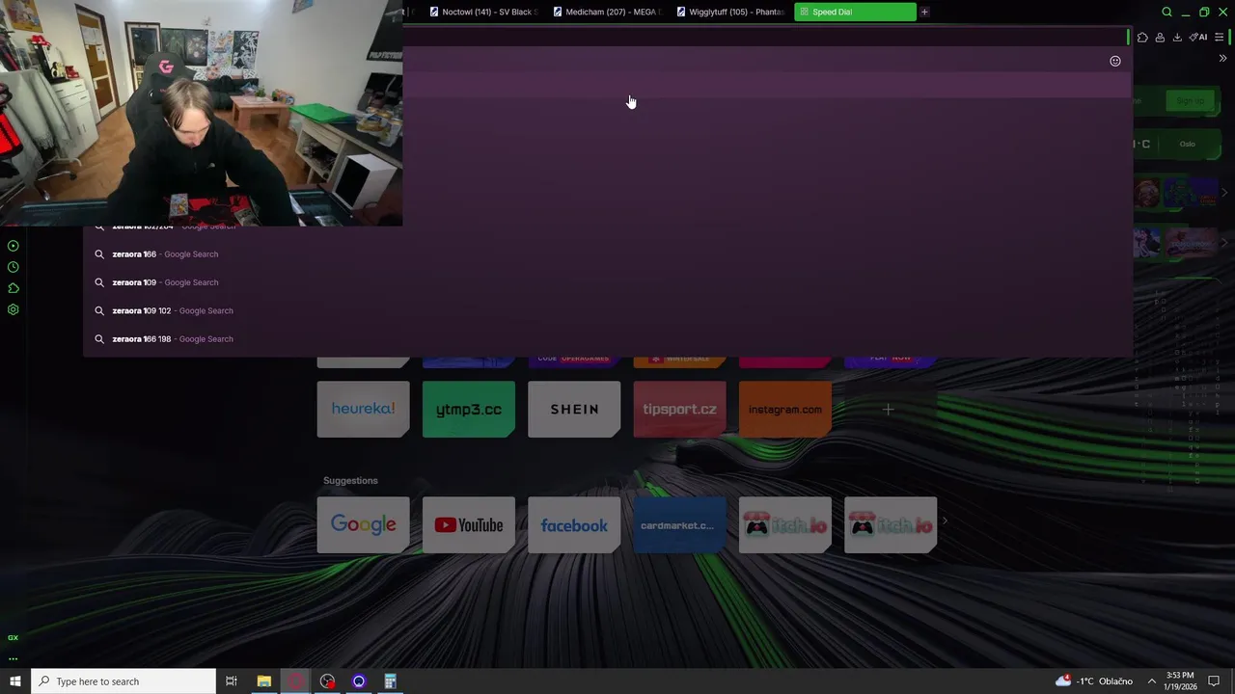
Task: Open the Player icon in sidebar
Action: point(13,246)
